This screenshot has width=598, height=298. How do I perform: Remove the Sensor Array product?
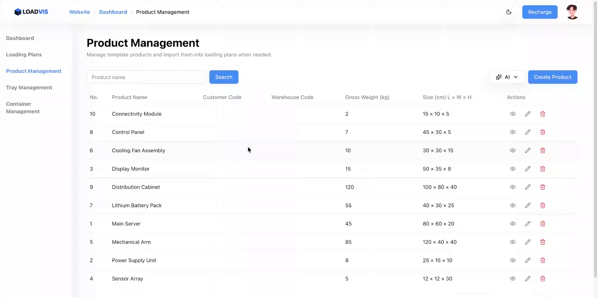pyautogui.click(x=543, y=279)
